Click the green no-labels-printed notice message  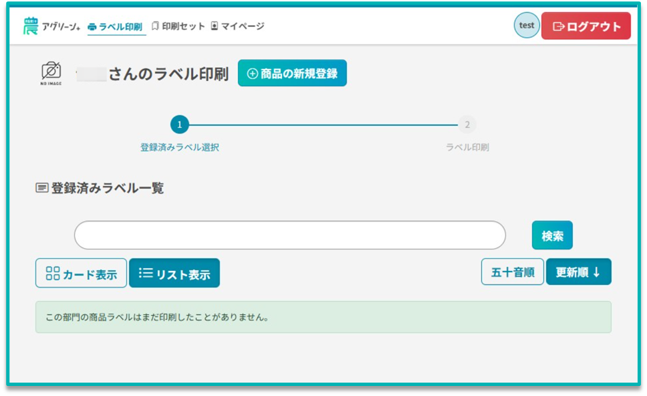pos(323,317)
